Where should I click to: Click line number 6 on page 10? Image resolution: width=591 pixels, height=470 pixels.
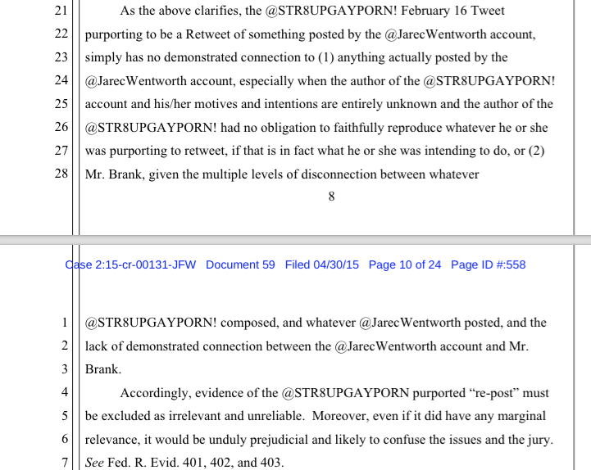click(x=65, y=439)
